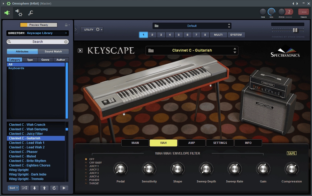The height and width of the screenshot is (196, 312).
Task: Collapse browser with the side chevron
Action: click(x=76, y=30)
